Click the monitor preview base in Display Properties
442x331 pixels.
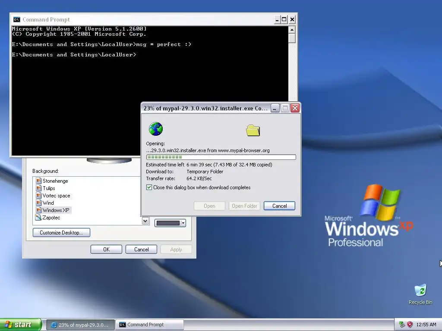point(109,160)
